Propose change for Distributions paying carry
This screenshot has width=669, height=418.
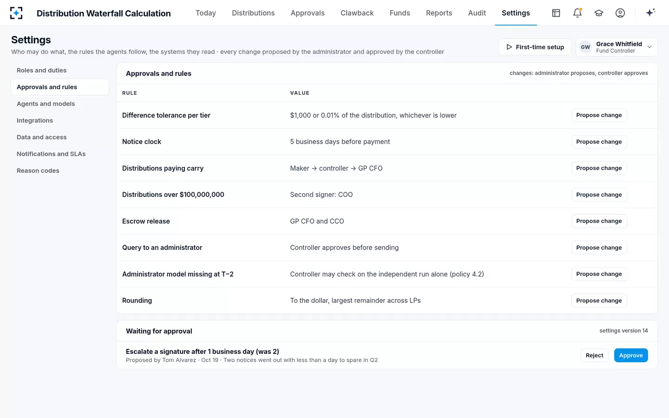[599, 168]
